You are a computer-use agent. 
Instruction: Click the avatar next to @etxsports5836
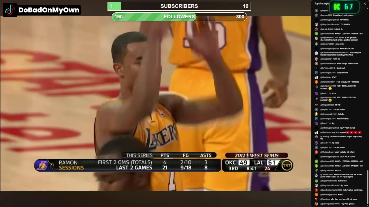coord(316,44)
